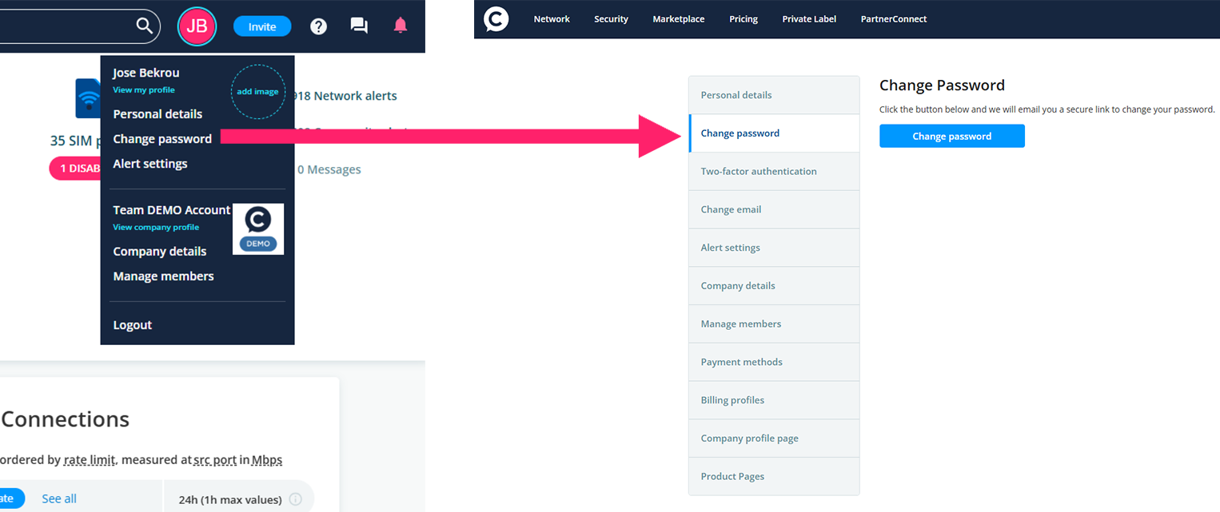Open the help question mark icon
Viewport: 1220px width, 512px height.
coord(318,26)
